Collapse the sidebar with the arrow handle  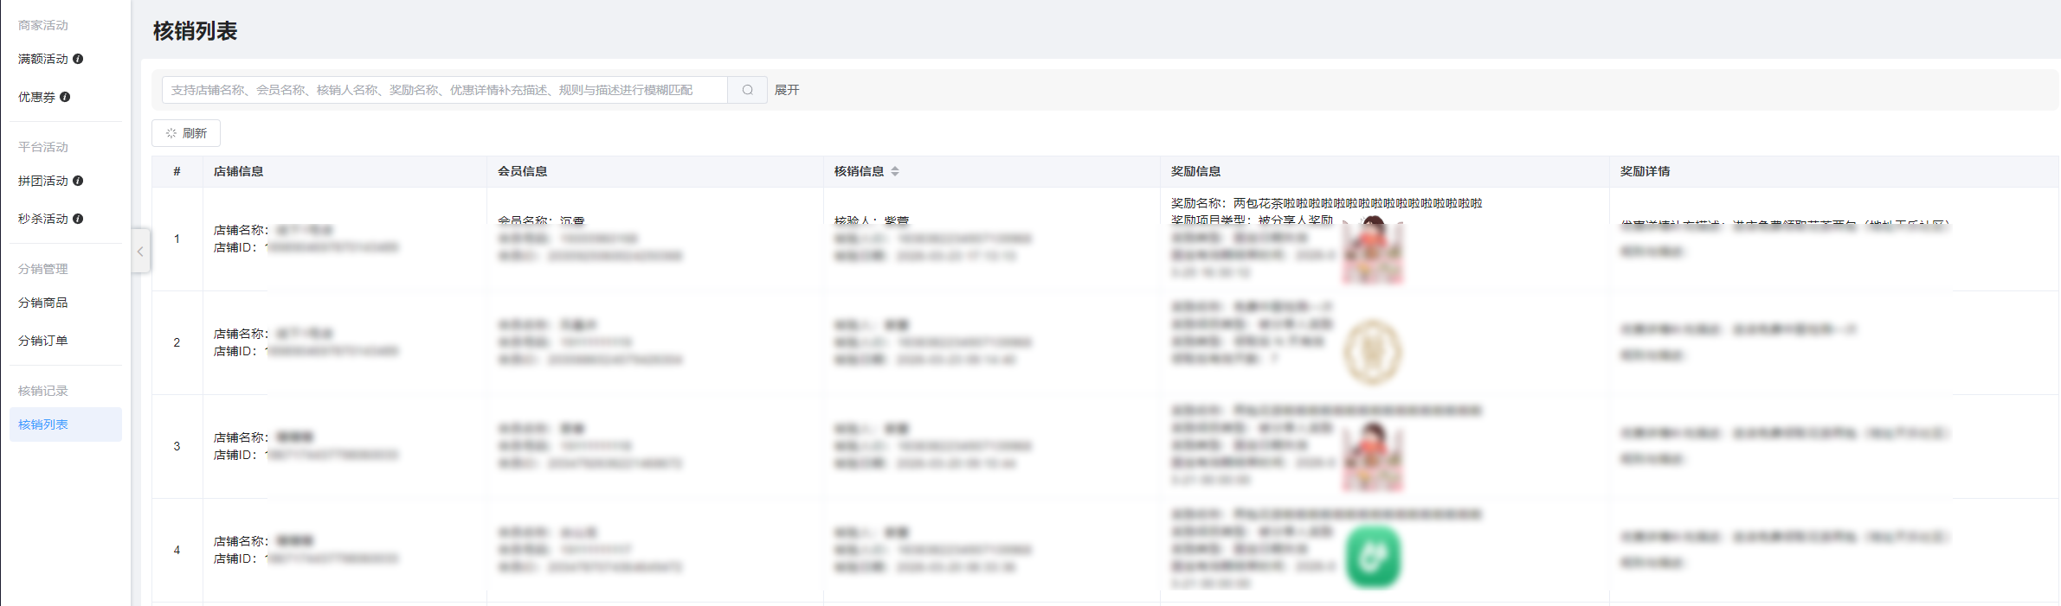click(140, 252)
